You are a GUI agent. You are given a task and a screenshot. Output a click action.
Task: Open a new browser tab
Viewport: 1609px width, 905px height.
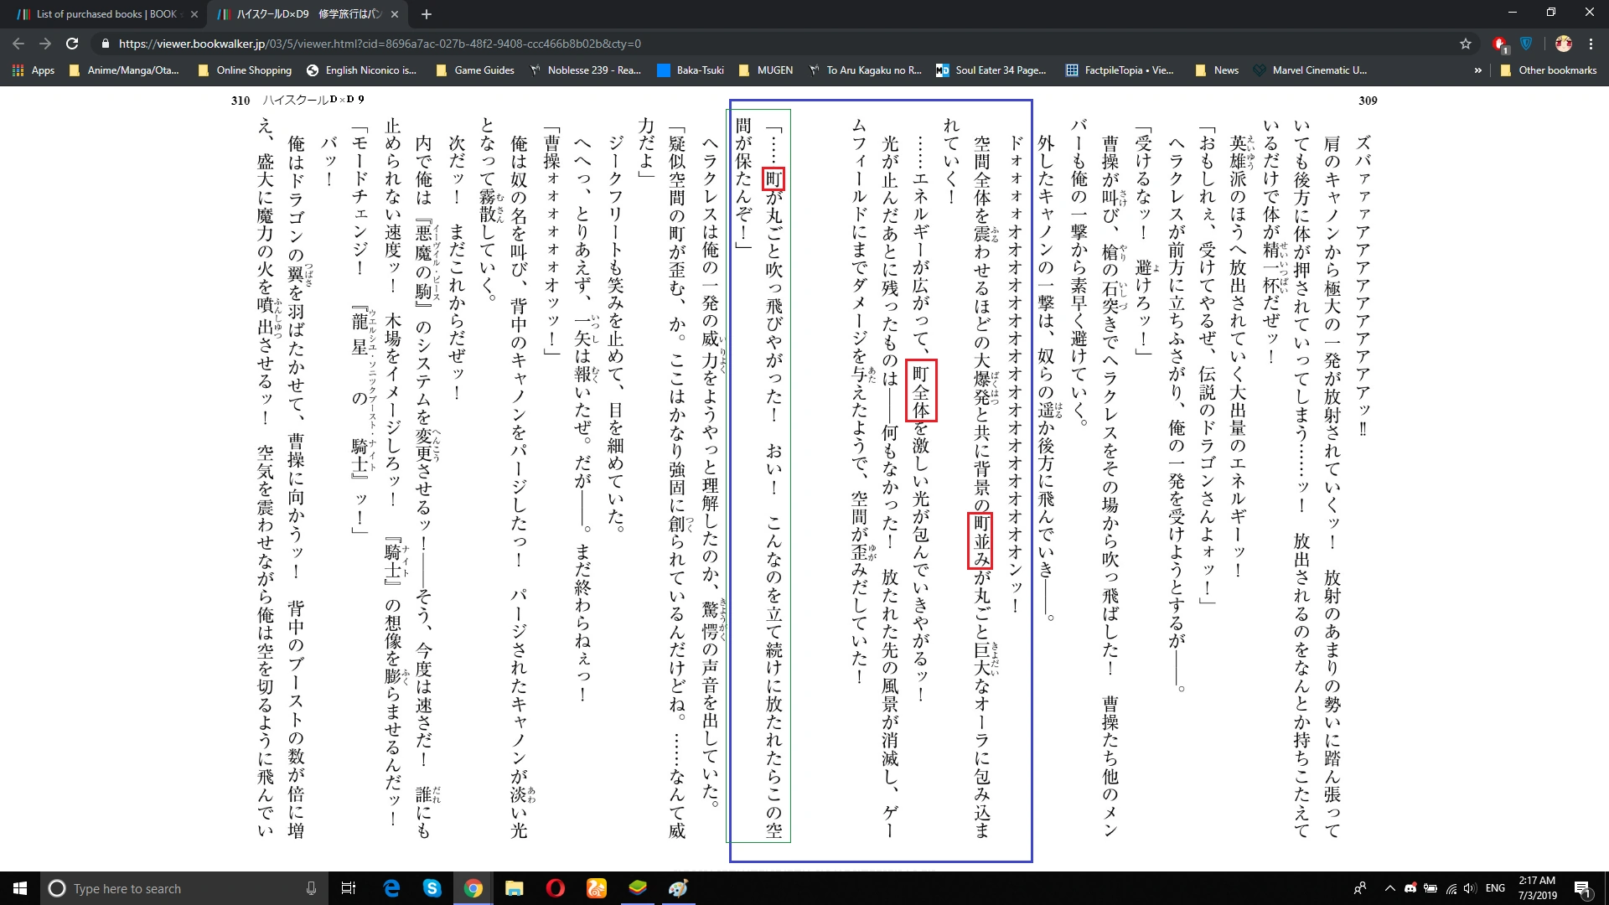click(427, 14)
